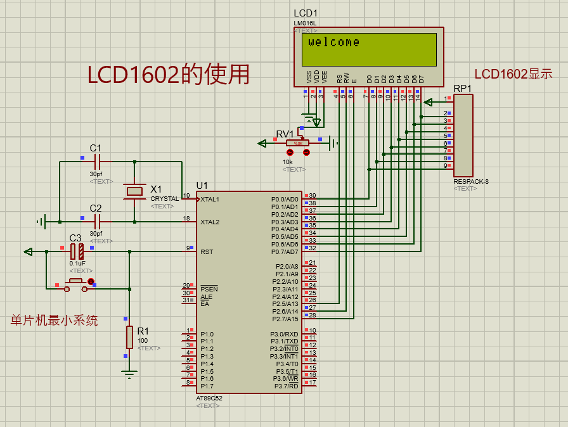
Task: Select capacitor C1 symbol
Action: 97,162
